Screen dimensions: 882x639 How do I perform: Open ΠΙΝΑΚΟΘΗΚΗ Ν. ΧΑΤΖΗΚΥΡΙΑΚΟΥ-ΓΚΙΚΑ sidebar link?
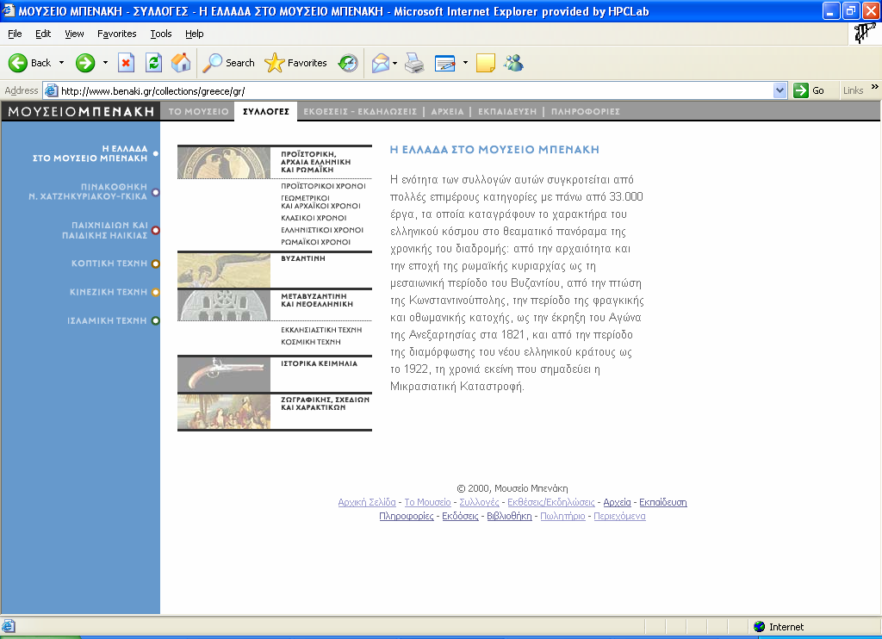click(x=88, y=192)
